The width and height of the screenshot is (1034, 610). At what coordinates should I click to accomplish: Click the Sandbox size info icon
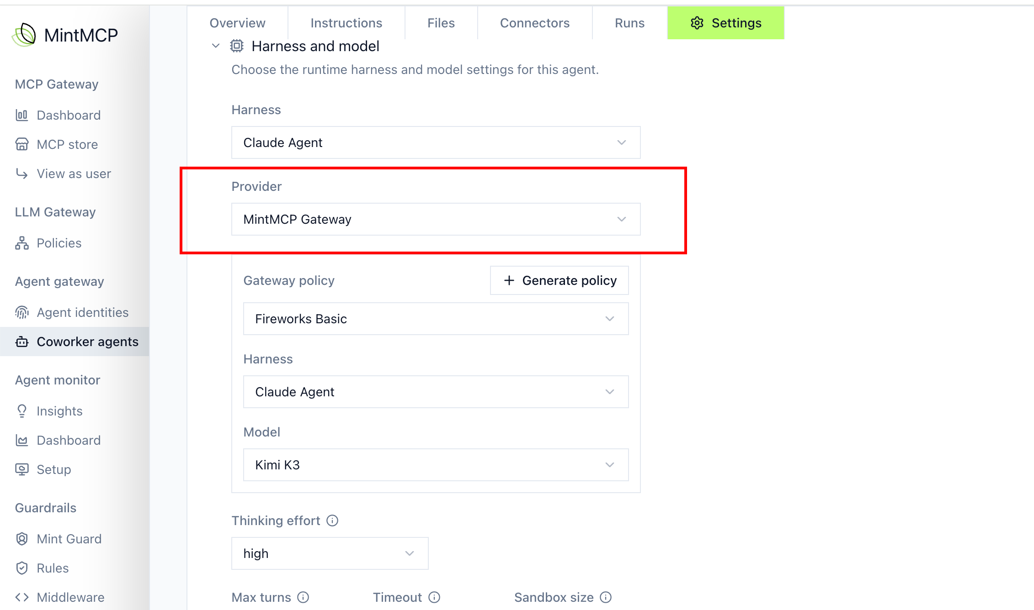(606, 597)
